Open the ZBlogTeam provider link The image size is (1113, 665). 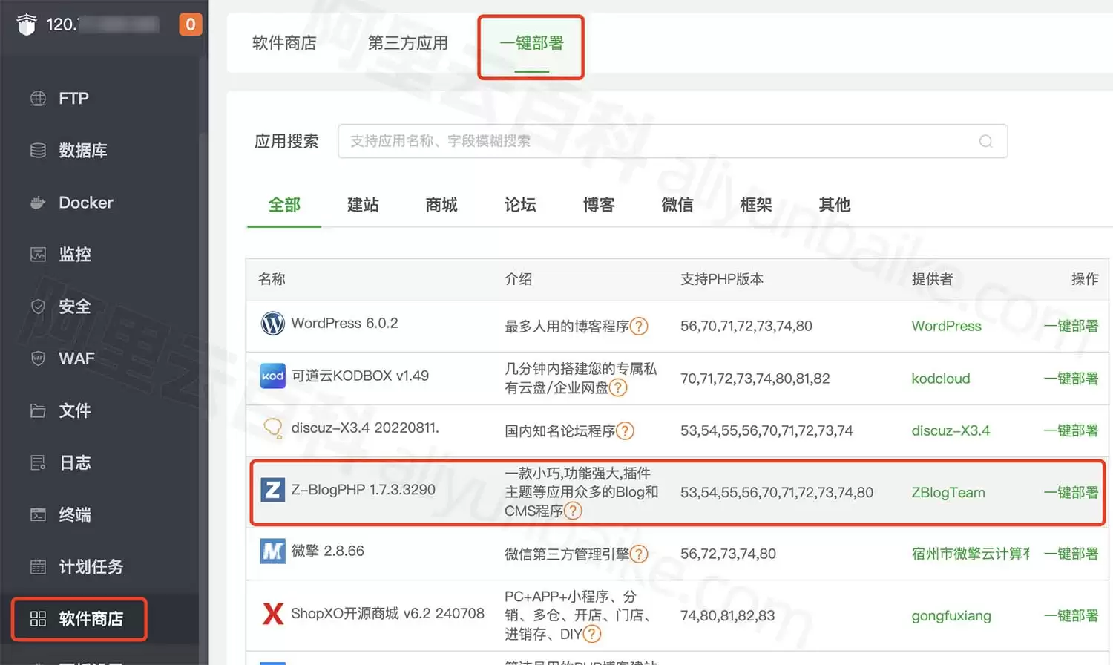[948, 492]
